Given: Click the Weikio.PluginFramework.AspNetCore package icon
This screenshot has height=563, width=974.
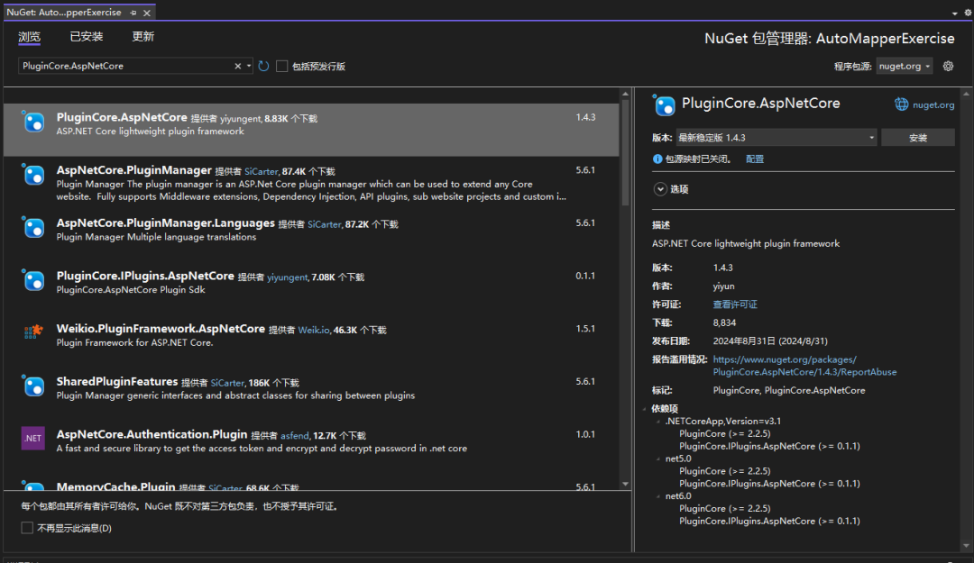Looking at the screenshot, I should coord(33,332).
